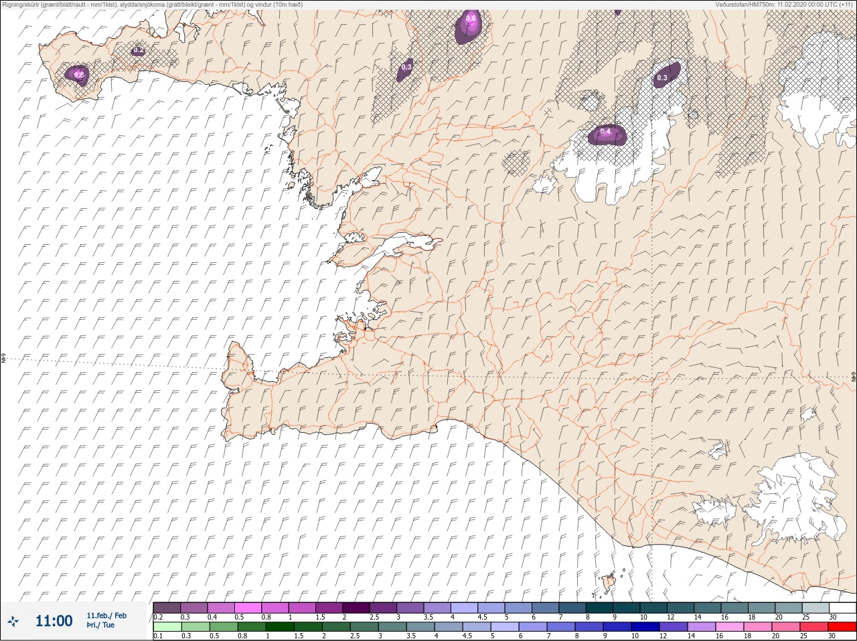
Task: Pick the 14 swatch in upper legend row
Action: click(709, 608)
